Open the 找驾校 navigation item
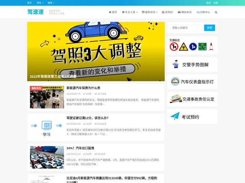Viewport: 245px width, 183px height. tap(167, 12)
